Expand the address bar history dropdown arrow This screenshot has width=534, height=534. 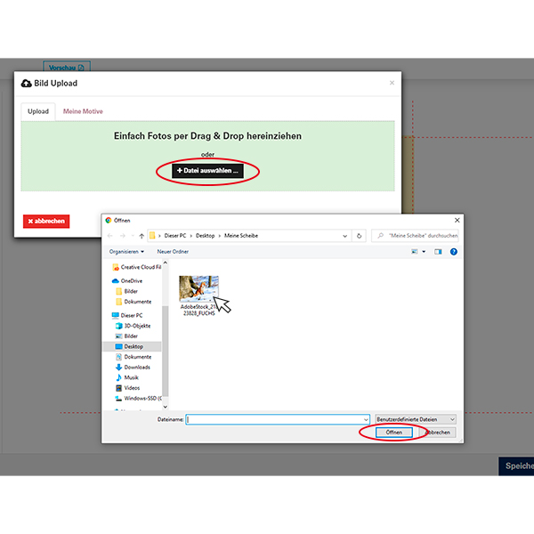pyautogui.click(x=345, y=236)
